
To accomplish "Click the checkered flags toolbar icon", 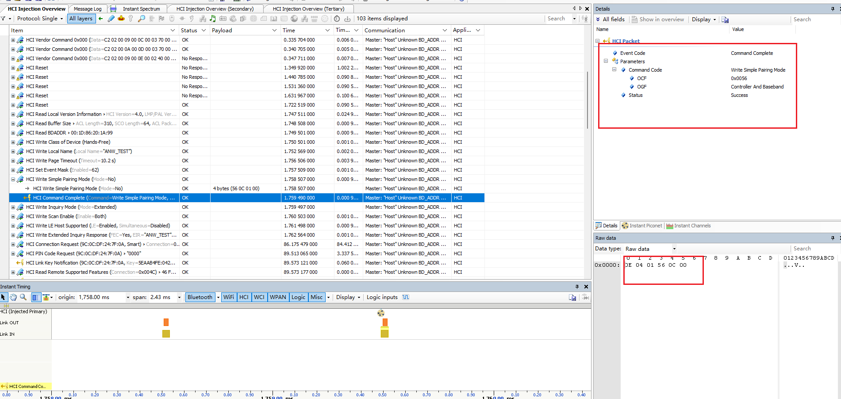I will pyautogui.click(x=161, y=19).
